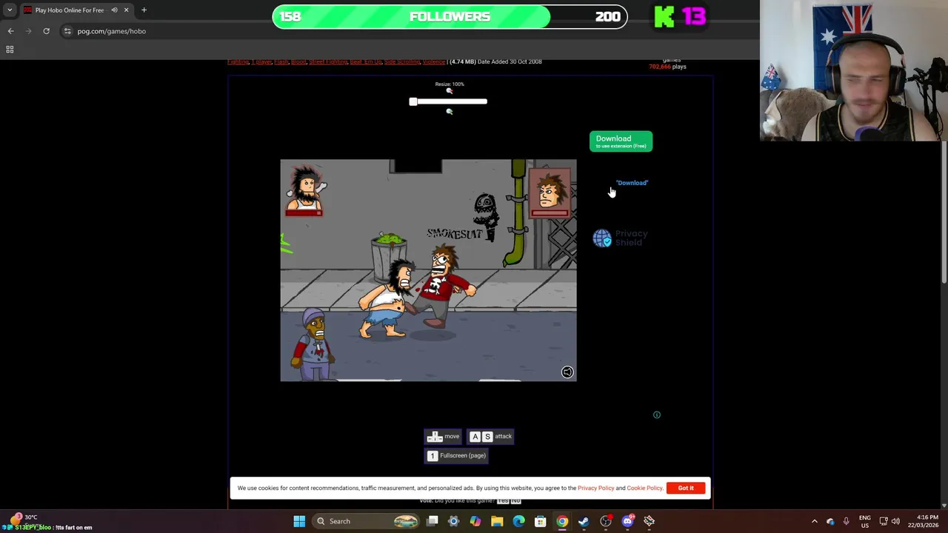Reload the pog.com page
This screenshot has height=533, width=948.
[x=46, y=31]
